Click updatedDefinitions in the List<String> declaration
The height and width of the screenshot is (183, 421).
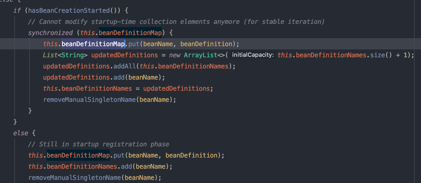(x=125, y=55)
